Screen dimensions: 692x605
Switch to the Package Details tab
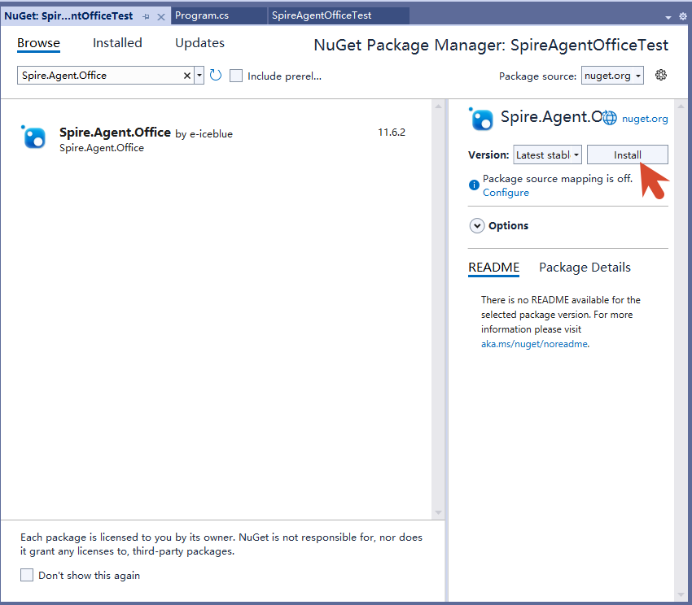coord(585,268)
